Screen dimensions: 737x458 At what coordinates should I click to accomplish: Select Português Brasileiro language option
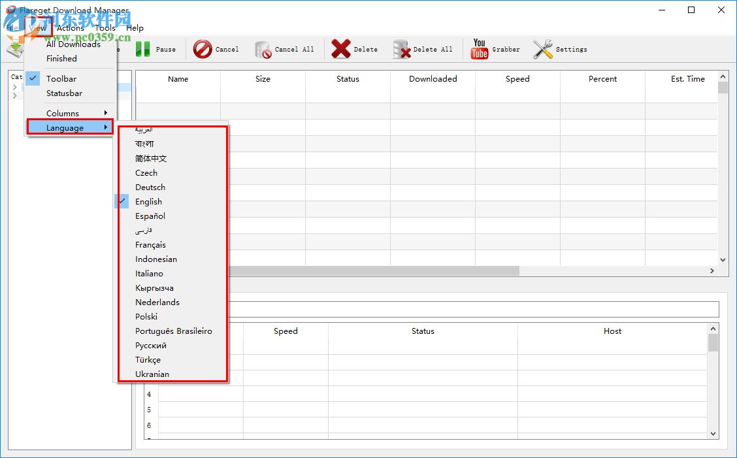172,331
